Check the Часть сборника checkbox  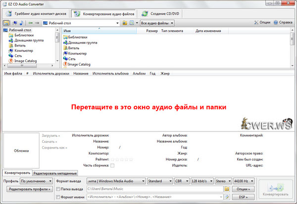113,165
